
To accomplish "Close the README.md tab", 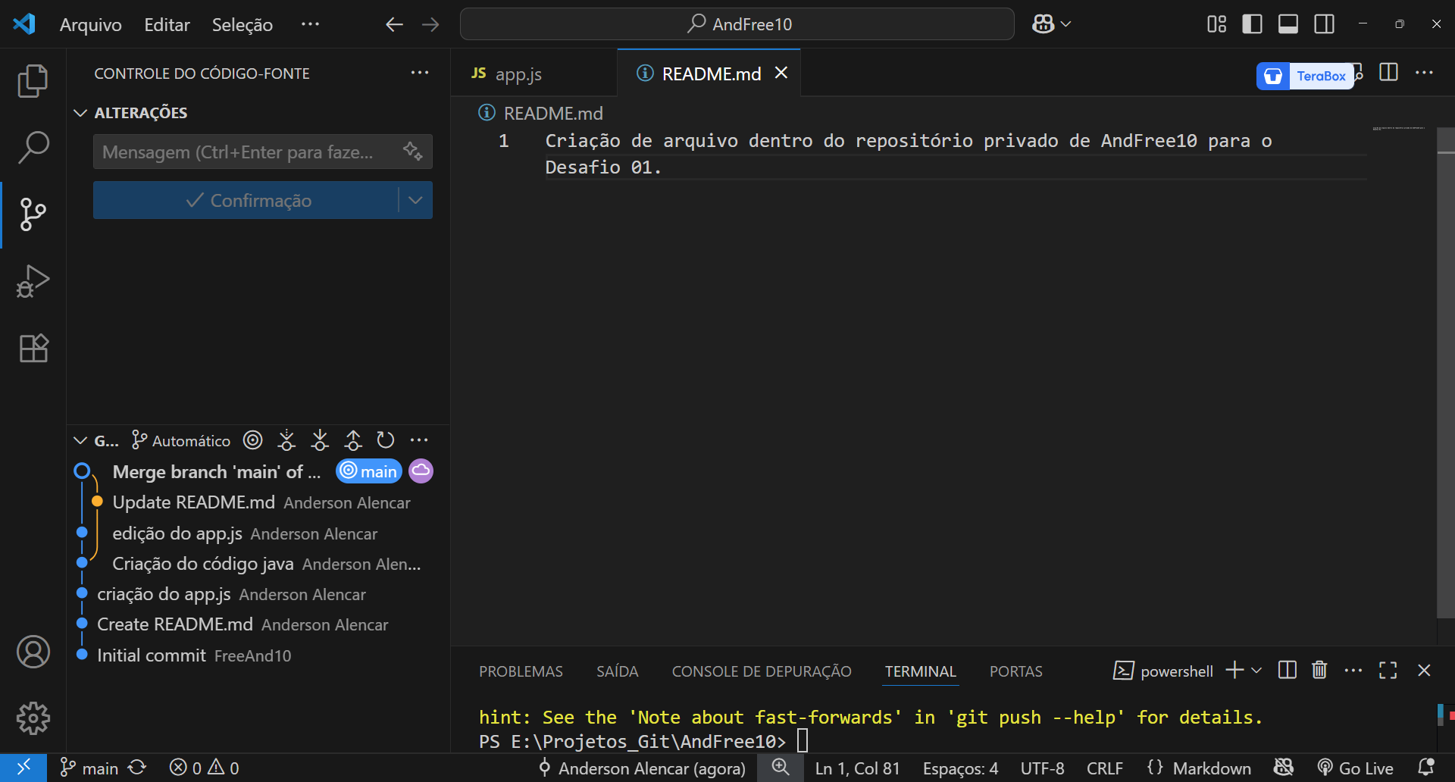I will pyautogui.click(x=781, y=73).
